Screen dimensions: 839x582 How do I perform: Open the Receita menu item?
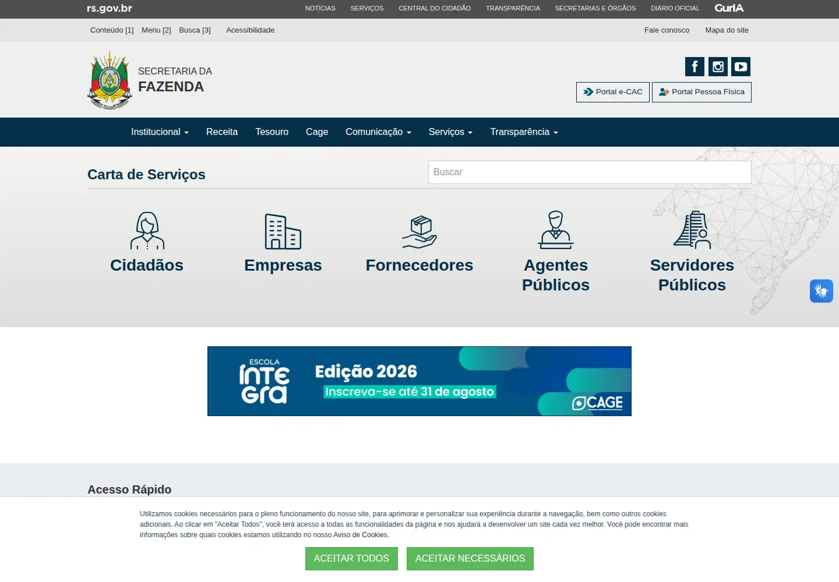coord(222,132)
